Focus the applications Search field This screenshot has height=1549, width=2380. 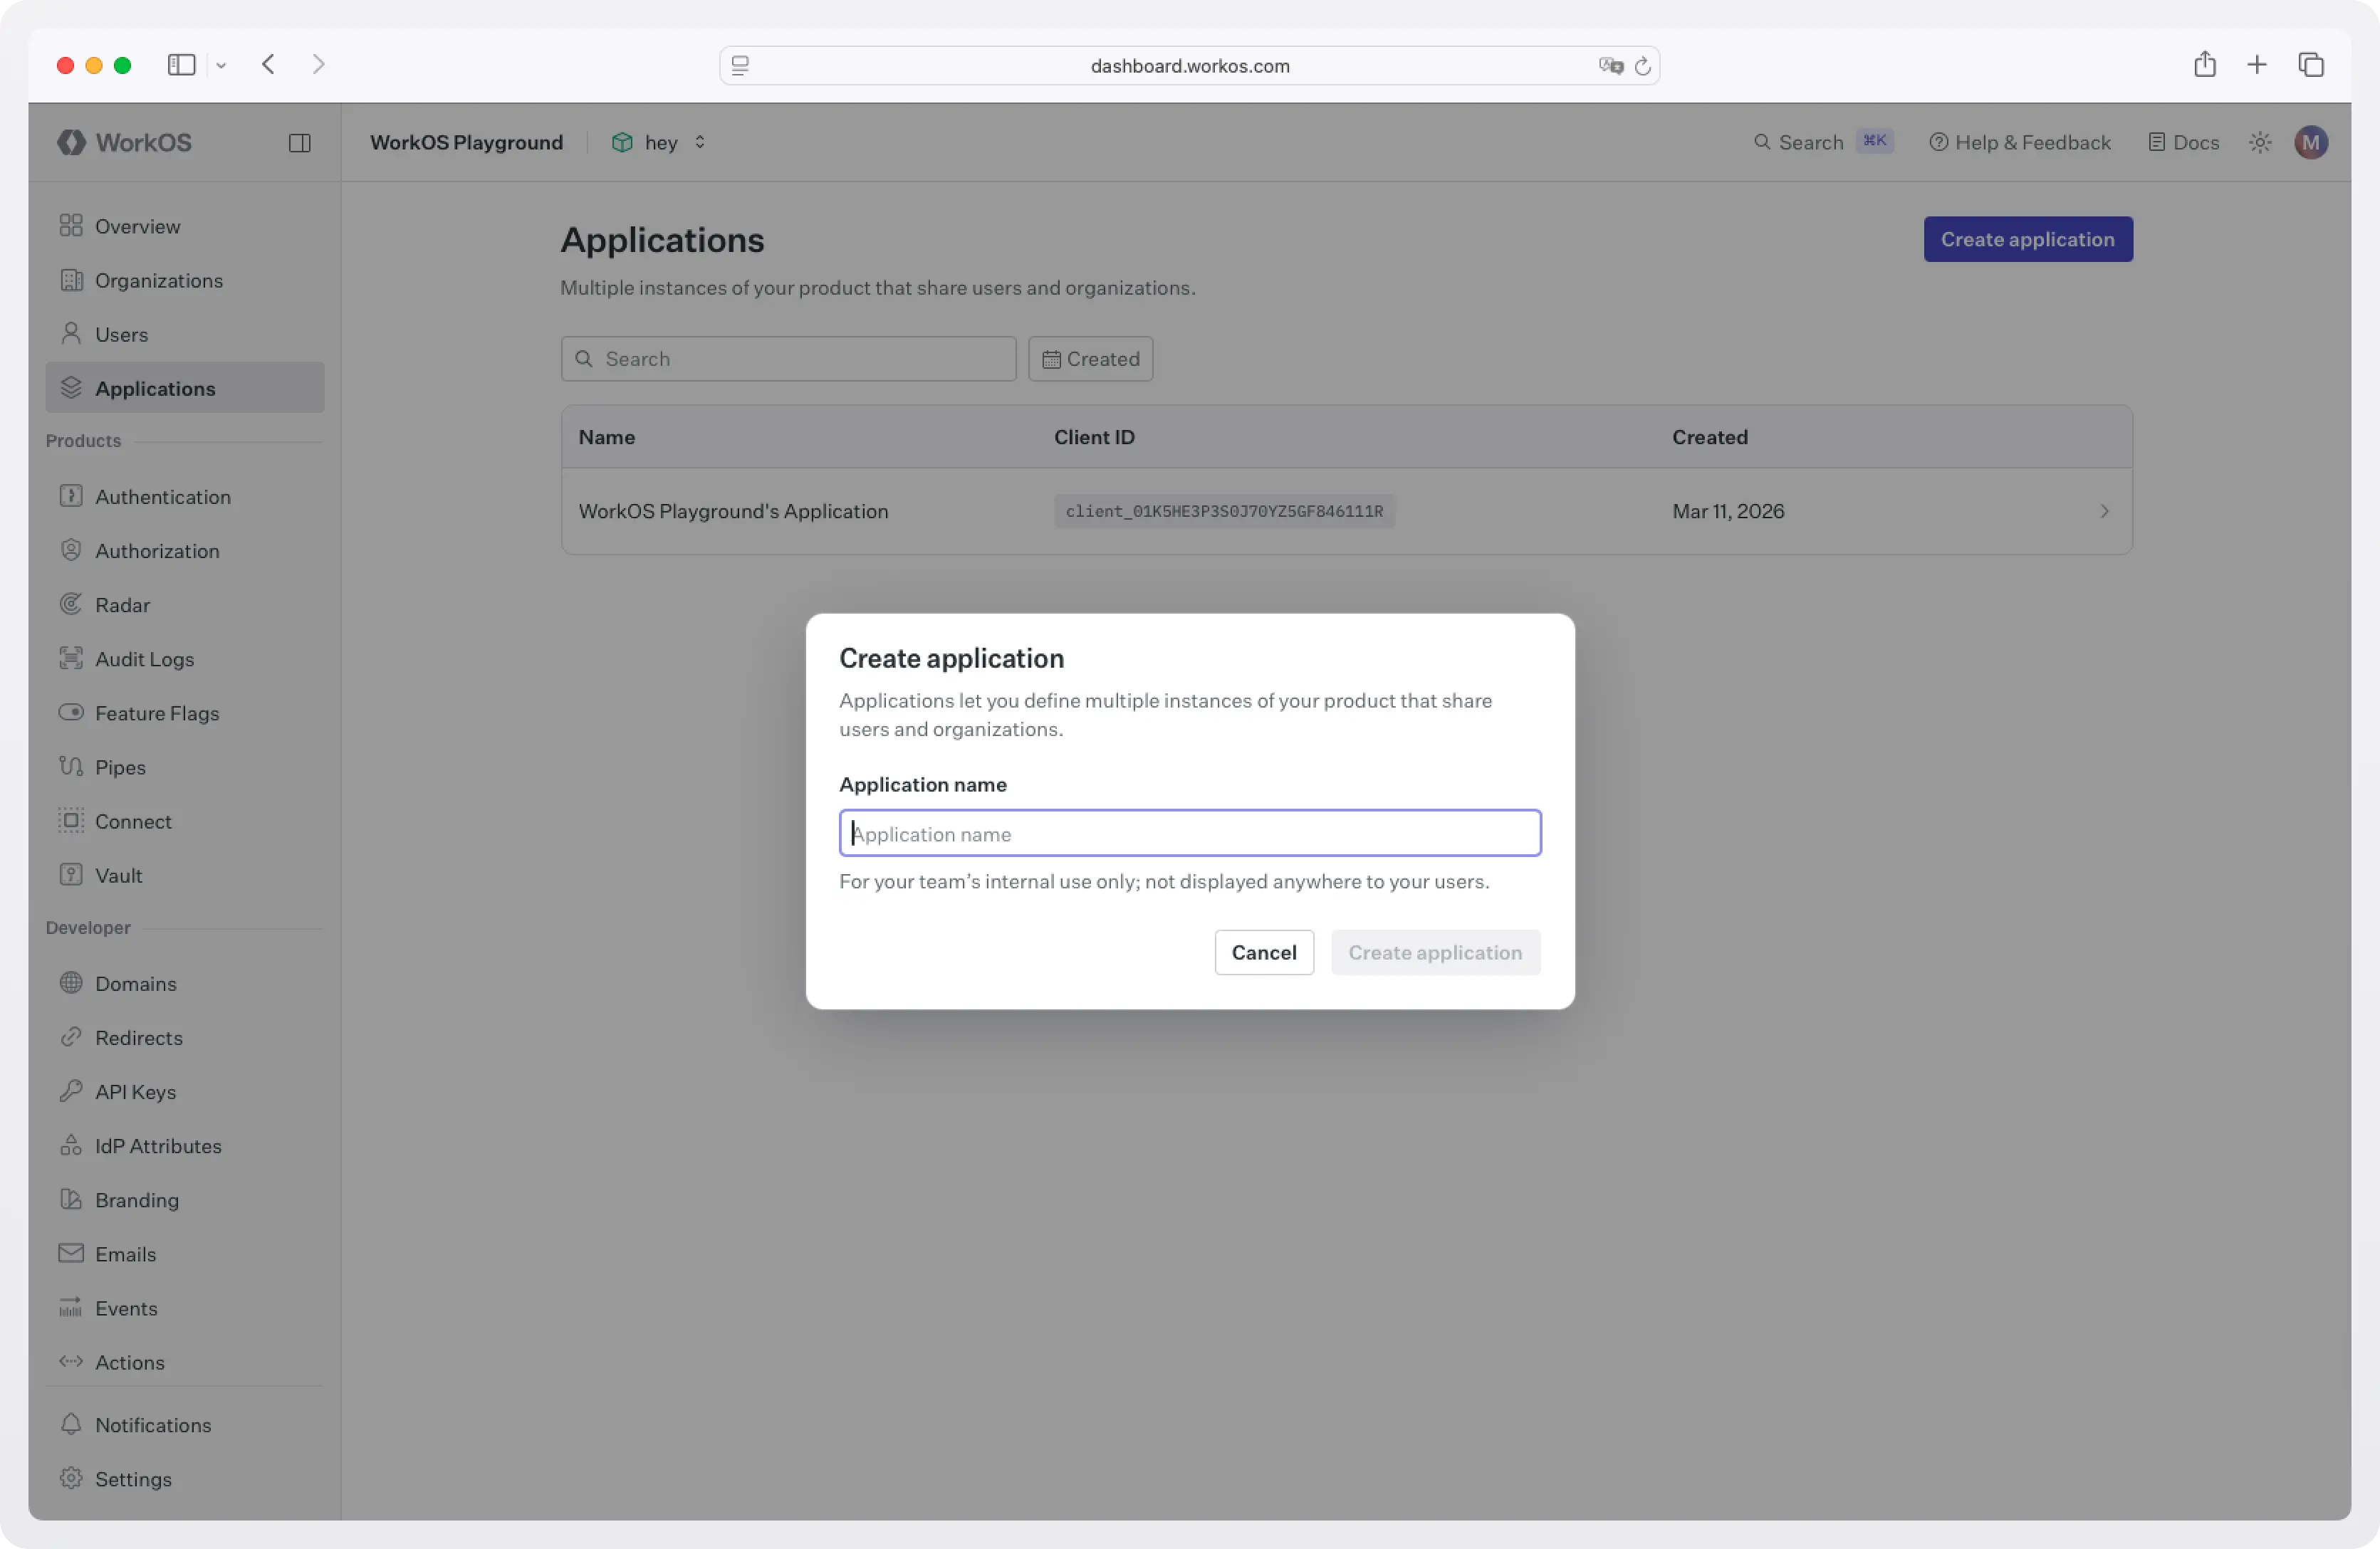[x=788, y=359]
